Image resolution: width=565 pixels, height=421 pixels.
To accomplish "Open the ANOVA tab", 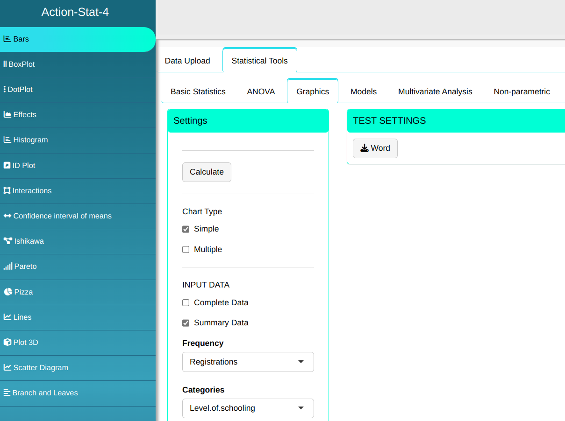I will click(x=261, y=91).
